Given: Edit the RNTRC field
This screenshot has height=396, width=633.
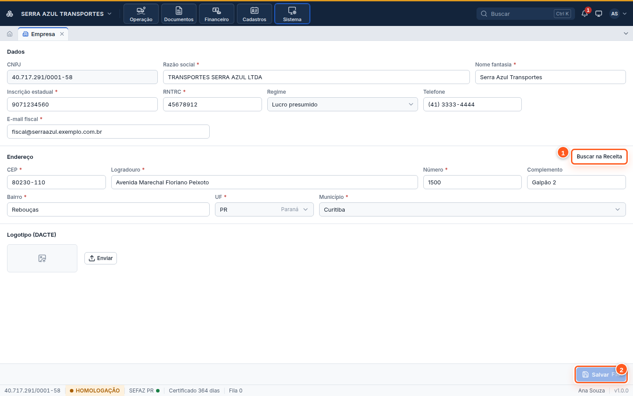Looking at the screenshot, I should (212, 104).
